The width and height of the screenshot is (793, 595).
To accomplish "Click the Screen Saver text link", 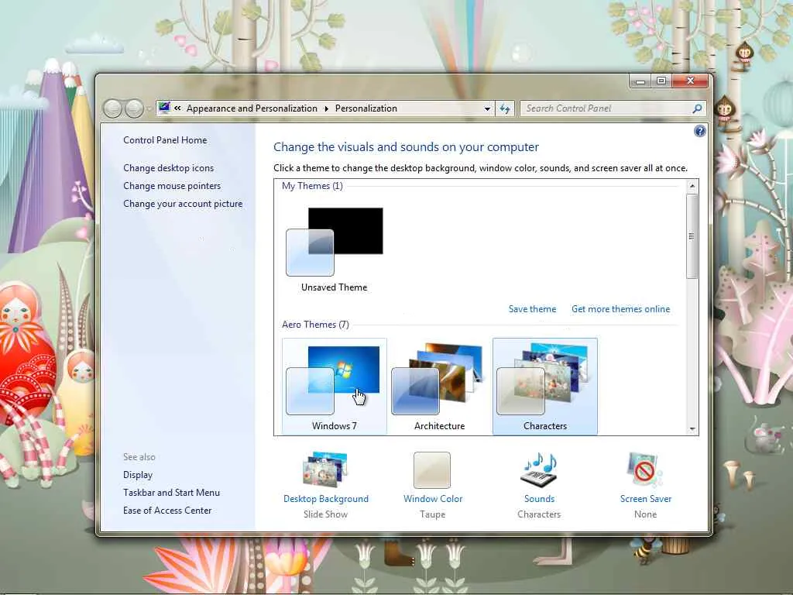I will (645, 499).
